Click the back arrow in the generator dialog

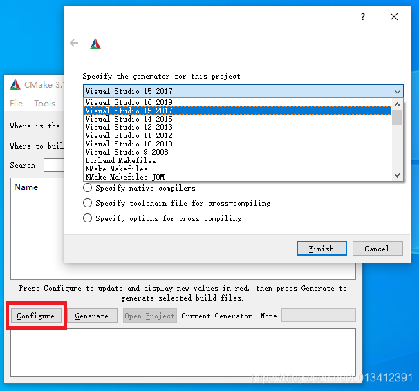tap(74, 43)
